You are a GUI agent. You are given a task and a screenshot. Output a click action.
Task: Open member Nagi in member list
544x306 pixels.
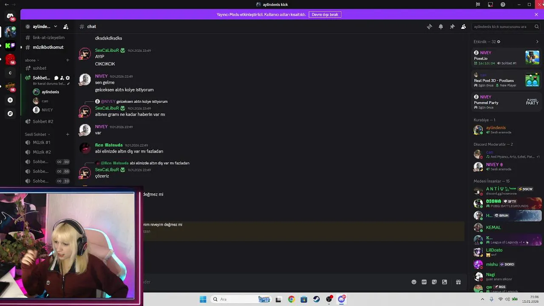coord(507,276)
